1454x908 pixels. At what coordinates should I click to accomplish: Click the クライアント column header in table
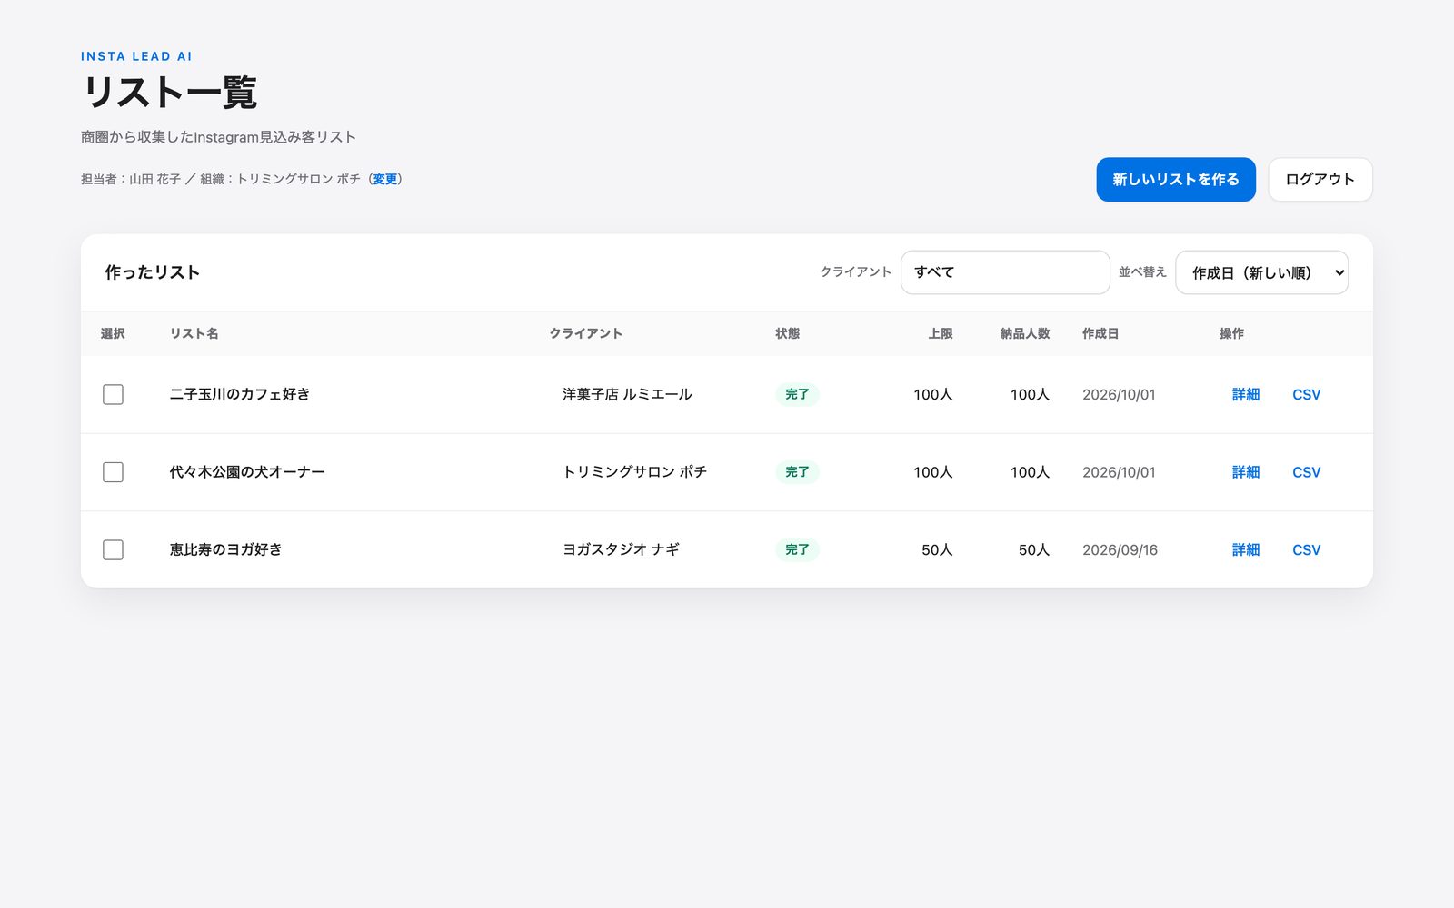point(586,333)
